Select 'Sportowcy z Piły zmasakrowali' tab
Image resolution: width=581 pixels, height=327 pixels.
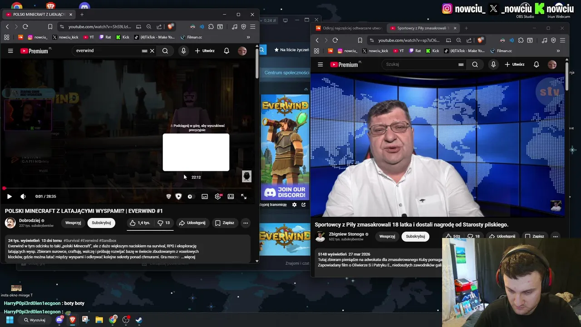point(423,28)
